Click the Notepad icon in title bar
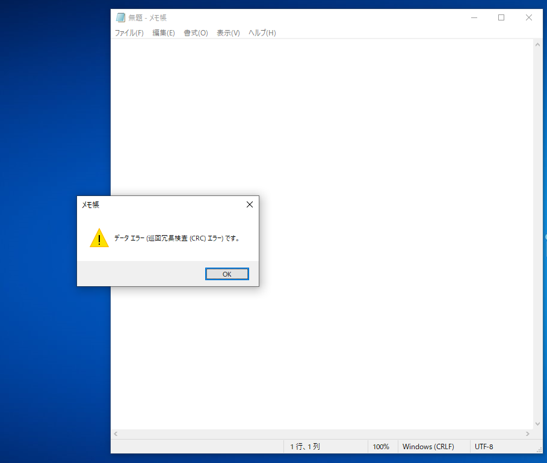 (x=120, y=17)
